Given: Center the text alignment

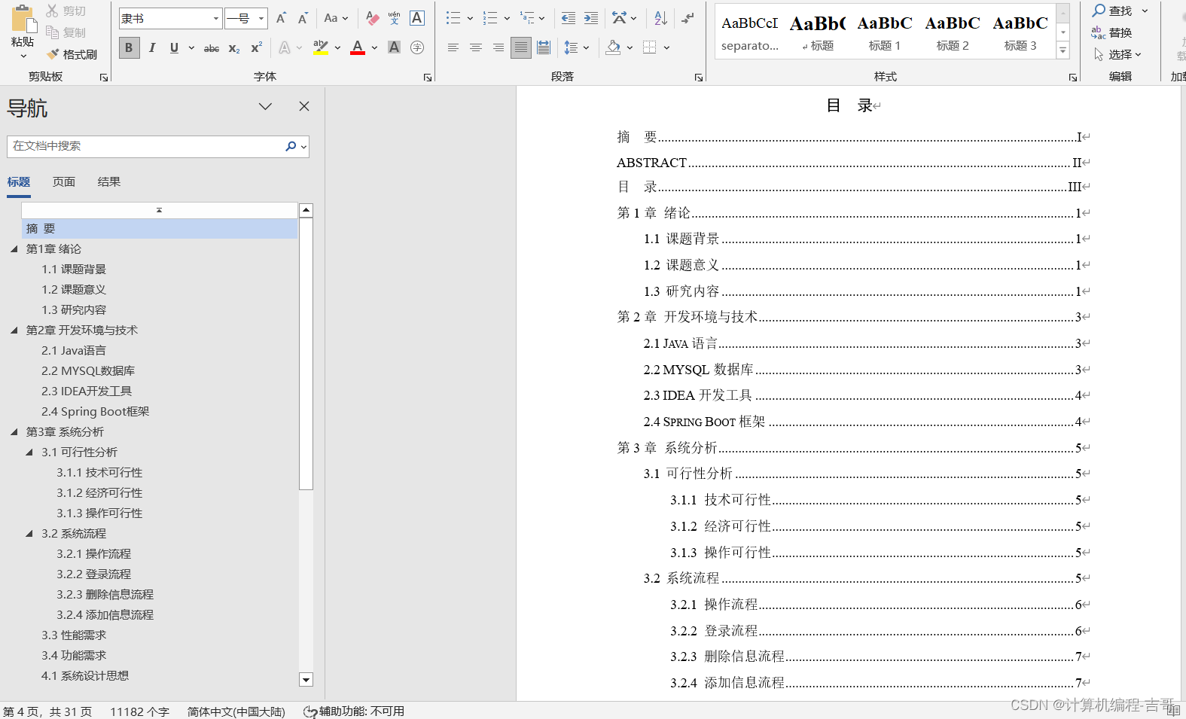Looking at the screenshot, I should (476, 47).
